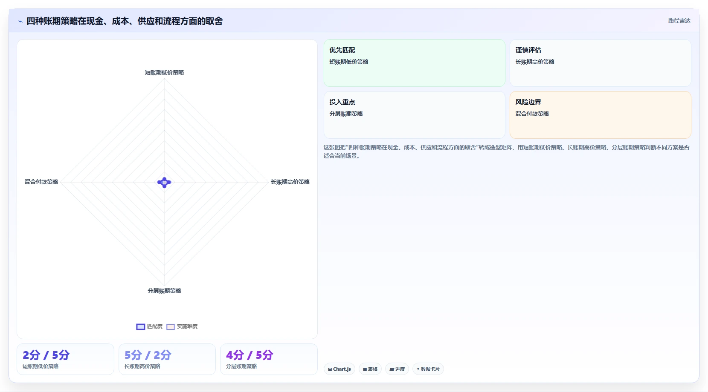The height and width of the screenshot is (392, 708).
Task: Click the title 四种账期策略在现金
Action: pos(125,21)
